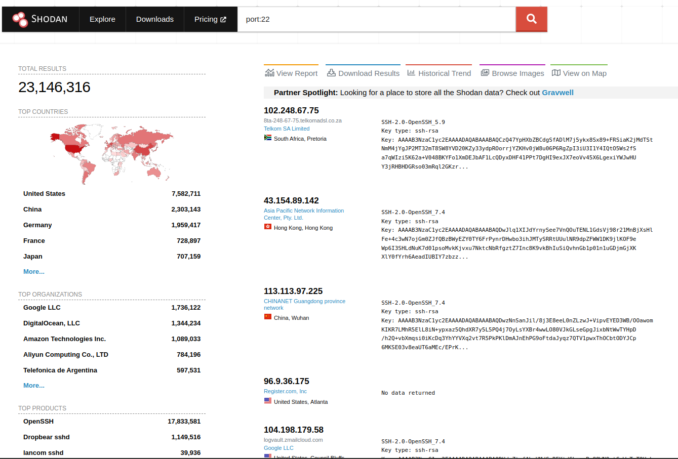The width and height of the screenshot is (678, 459).
Task: Click the search magnifier button
Action: pyautogui.click(x=531, y=19)
